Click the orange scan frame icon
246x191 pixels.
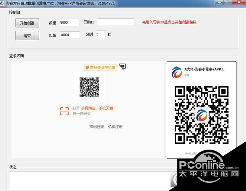65,111
